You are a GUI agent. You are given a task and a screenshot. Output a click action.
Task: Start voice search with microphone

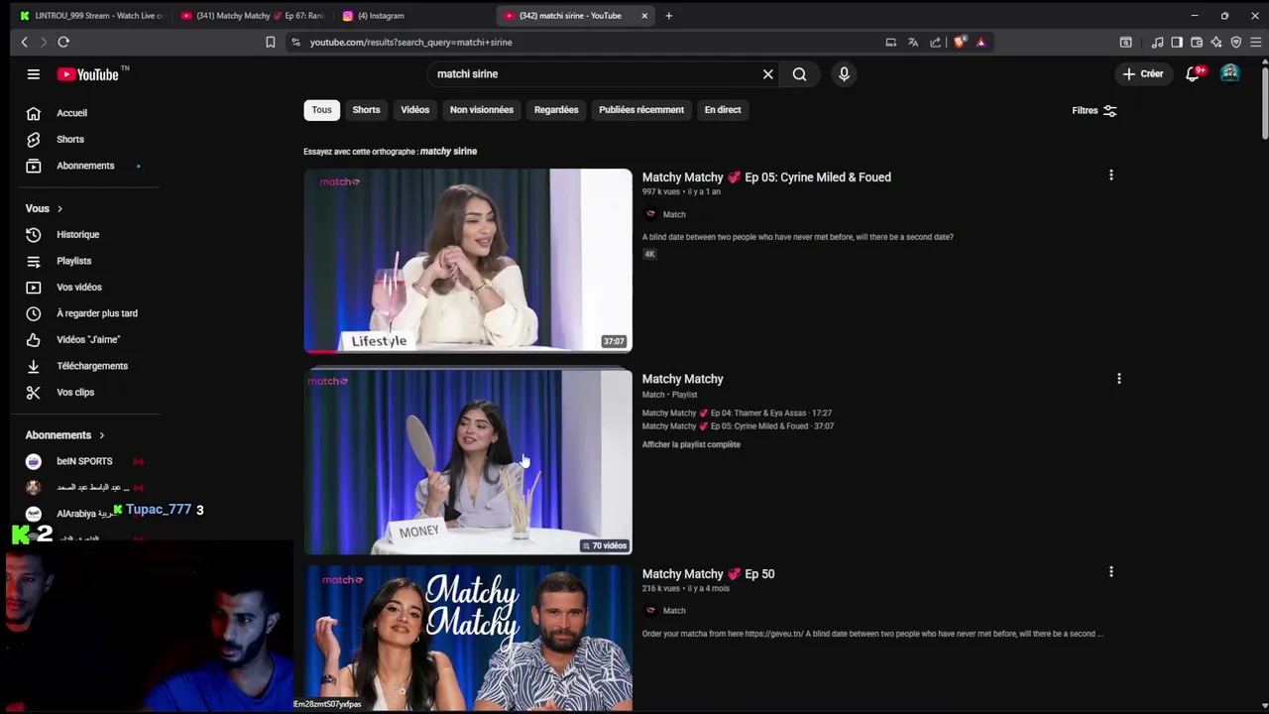pyautogui.click(x=844, y=74)
